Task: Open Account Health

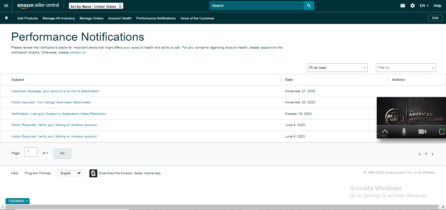Action: pyautogui.click(x=120, y=18)
